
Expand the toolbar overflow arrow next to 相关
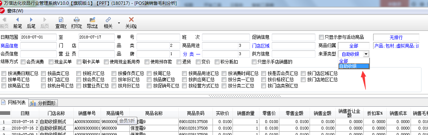pos(119,23)
